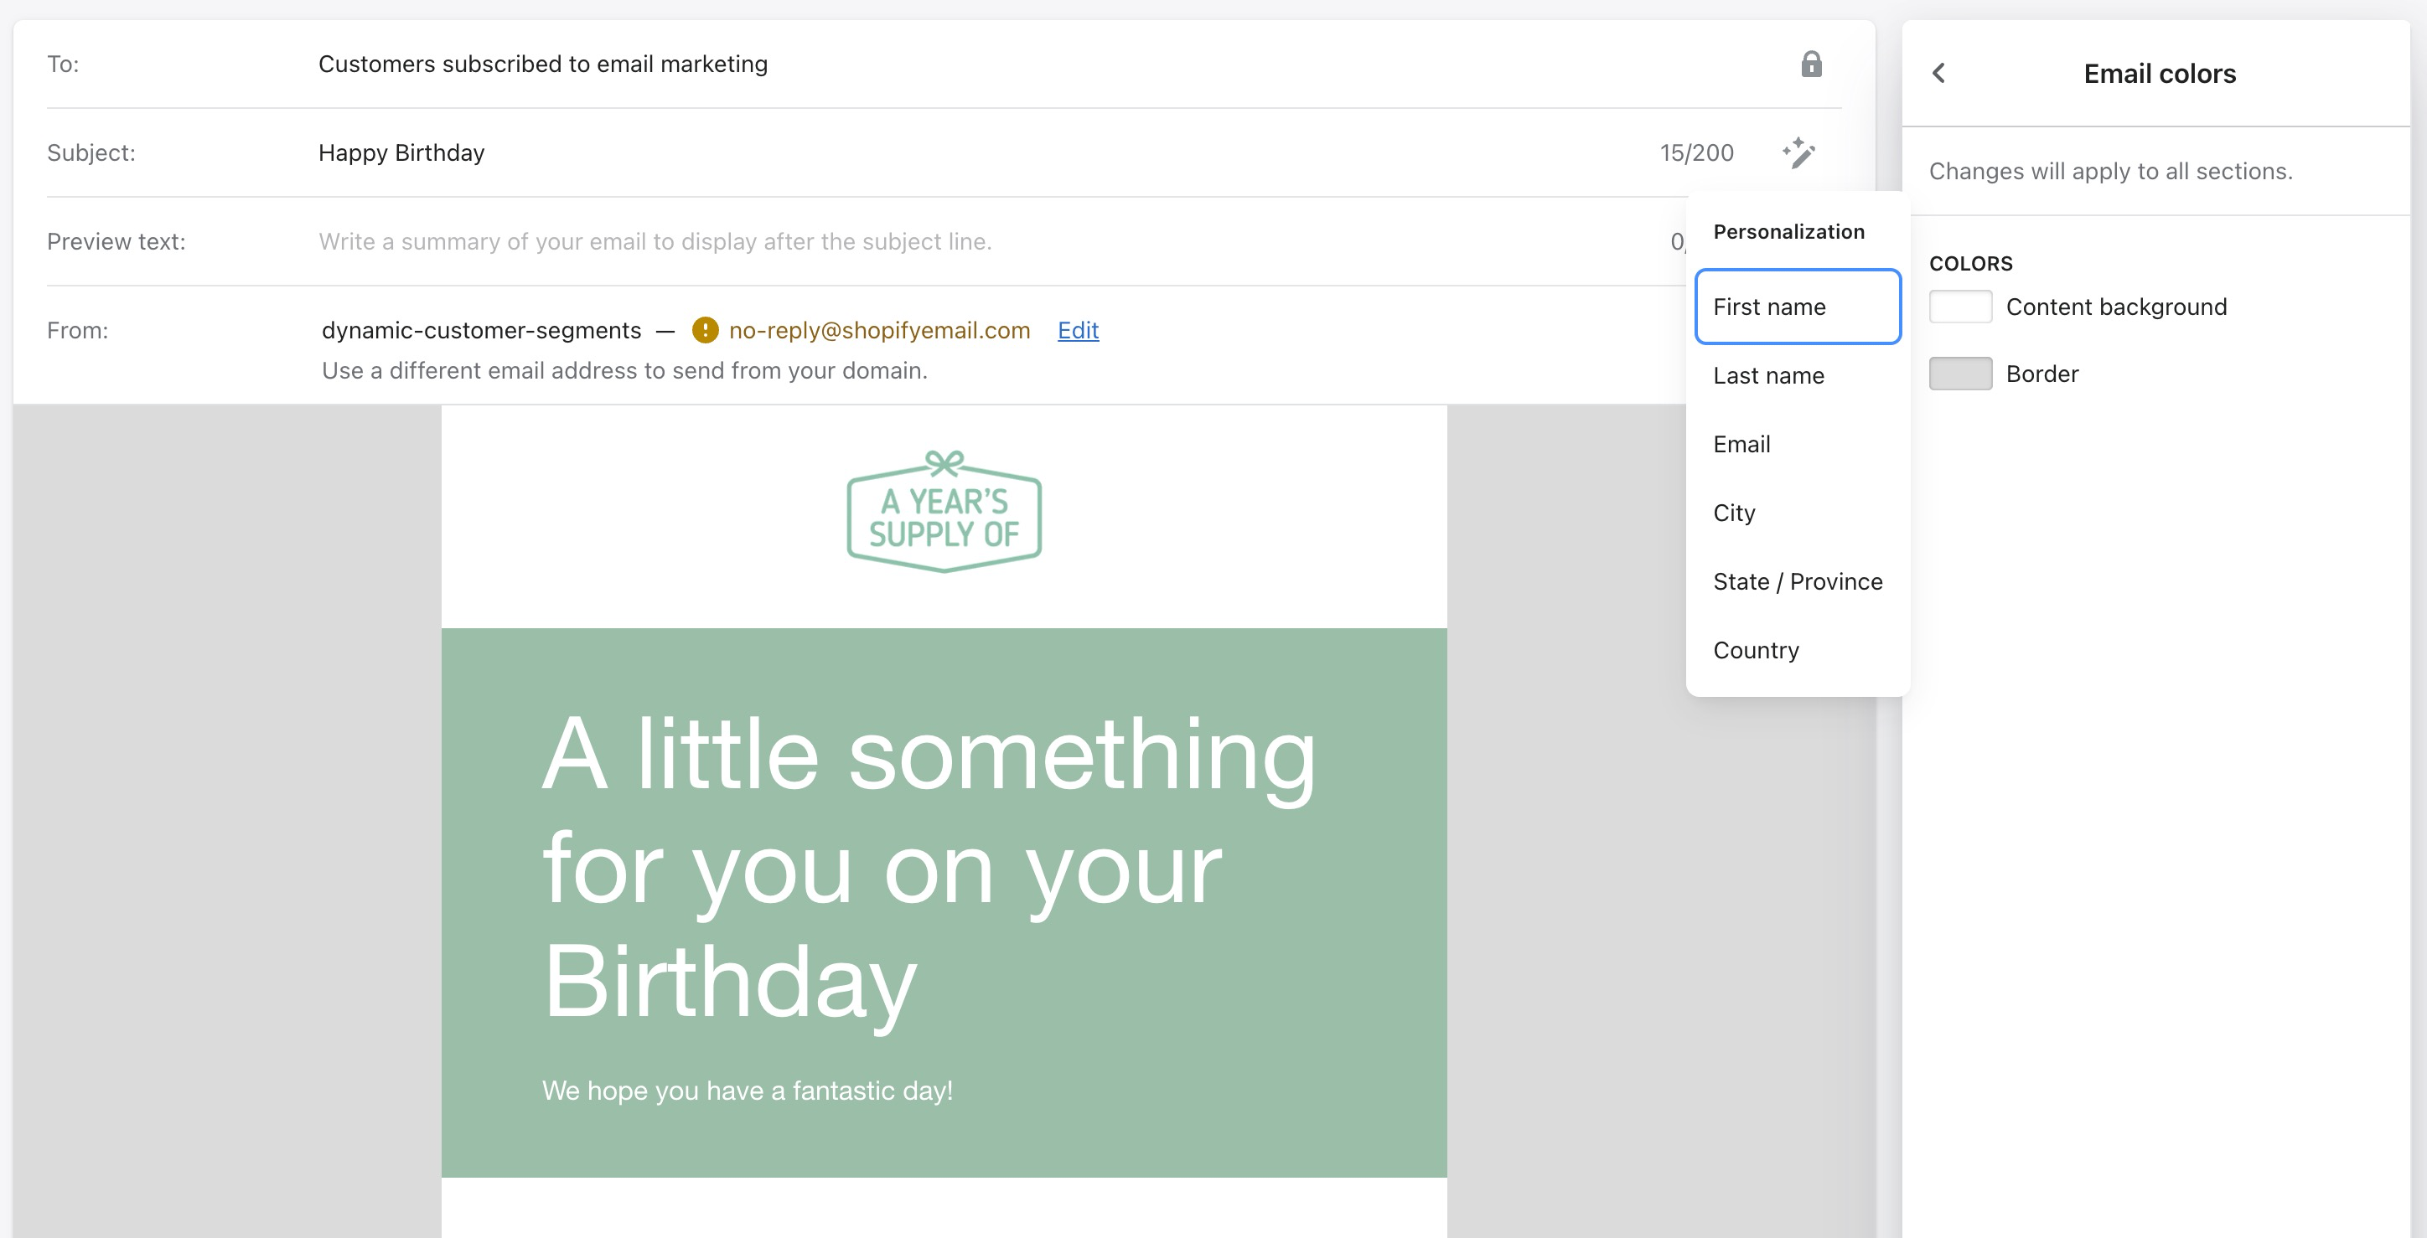
Task: Insert Email personalization token
Action: pyautogui.click(x=1740, y=445)
